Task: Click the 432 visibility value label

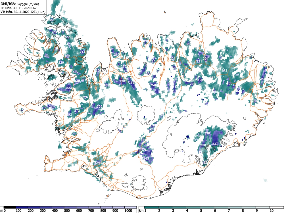Action: point(76,72)
